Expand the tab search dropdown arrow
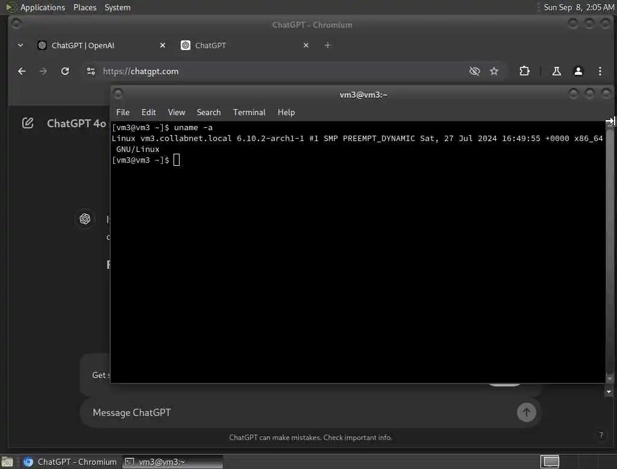The image size is (617, 469). click(20, 45)
